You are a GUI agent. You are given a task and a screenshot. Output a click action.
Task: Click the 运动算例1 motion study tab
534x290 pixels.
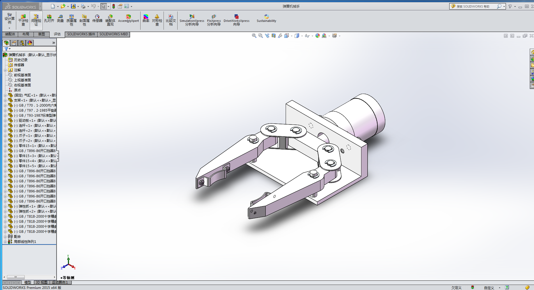click(60, 282)
